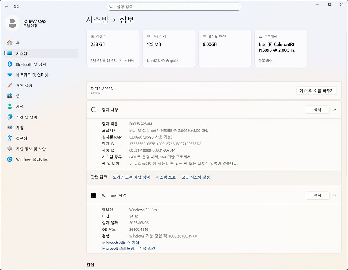The width and height of the screenshot is (348, 270).
Task: Open the 그래픽 카드 128 MB card
Action: coord(169,48)
